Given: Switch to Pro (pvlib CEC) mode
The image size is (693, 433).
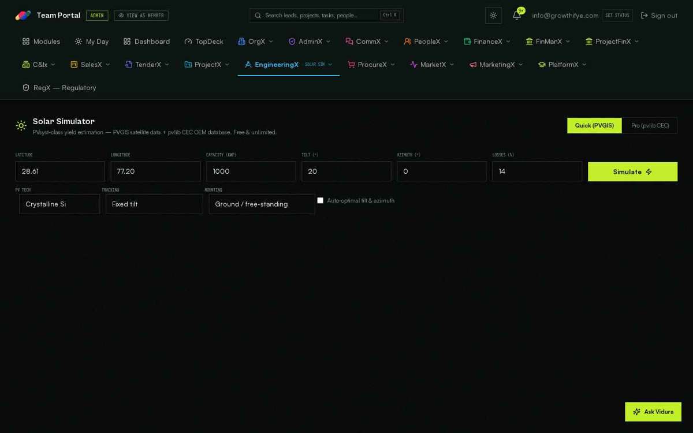Looking at the screenshot, I should coord(650,125).
